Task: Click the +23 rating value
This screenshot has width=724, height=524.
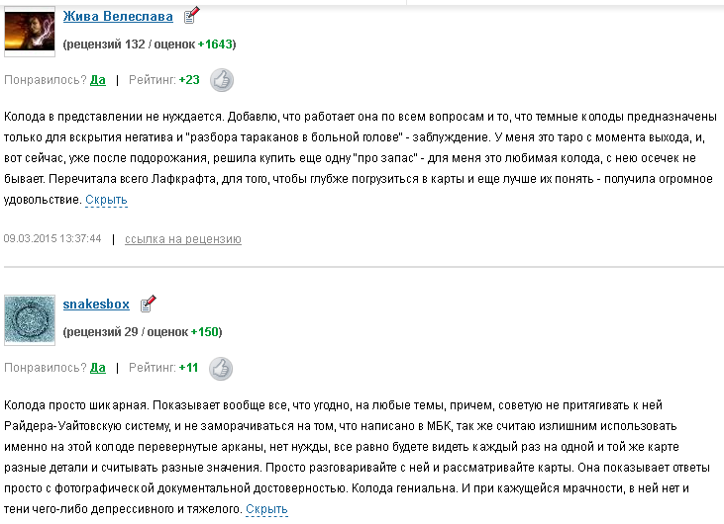Action: [x=189, y=80]
